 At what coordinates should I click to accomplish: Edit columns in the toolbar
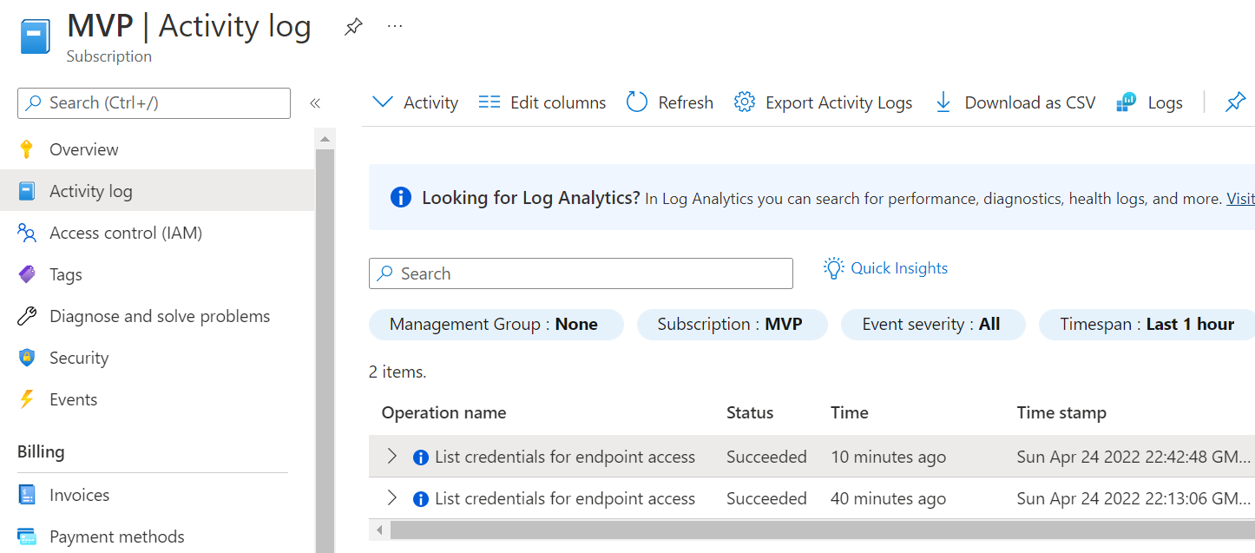tap(542, 102)
